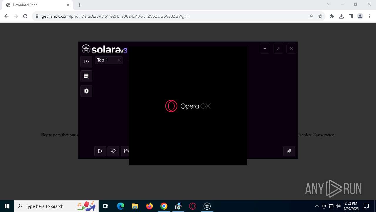Close Tab 1 in Solara
376x212 pixels.
point(119,60)
